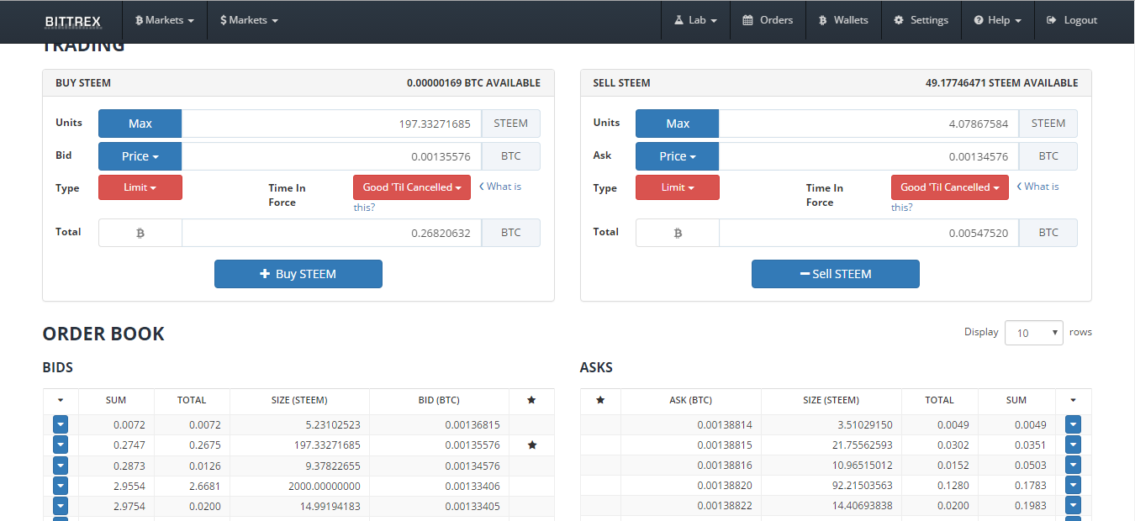This screenshot has width=1135, height=521.
Task: Focus the Buy units input field
Action: [331, 124]
